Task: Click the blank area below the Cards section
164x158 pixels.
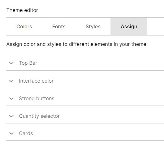Action: (x=85, y=149)
